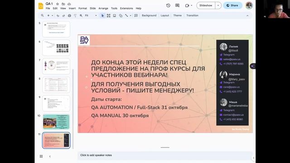Click the Layout button

tap(165, 15)
